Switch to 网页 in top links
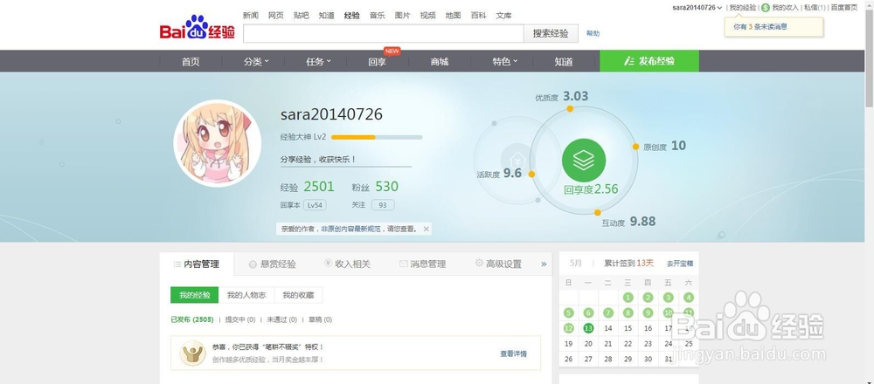This screenshot has height=384, width=874. click(276, 16)
